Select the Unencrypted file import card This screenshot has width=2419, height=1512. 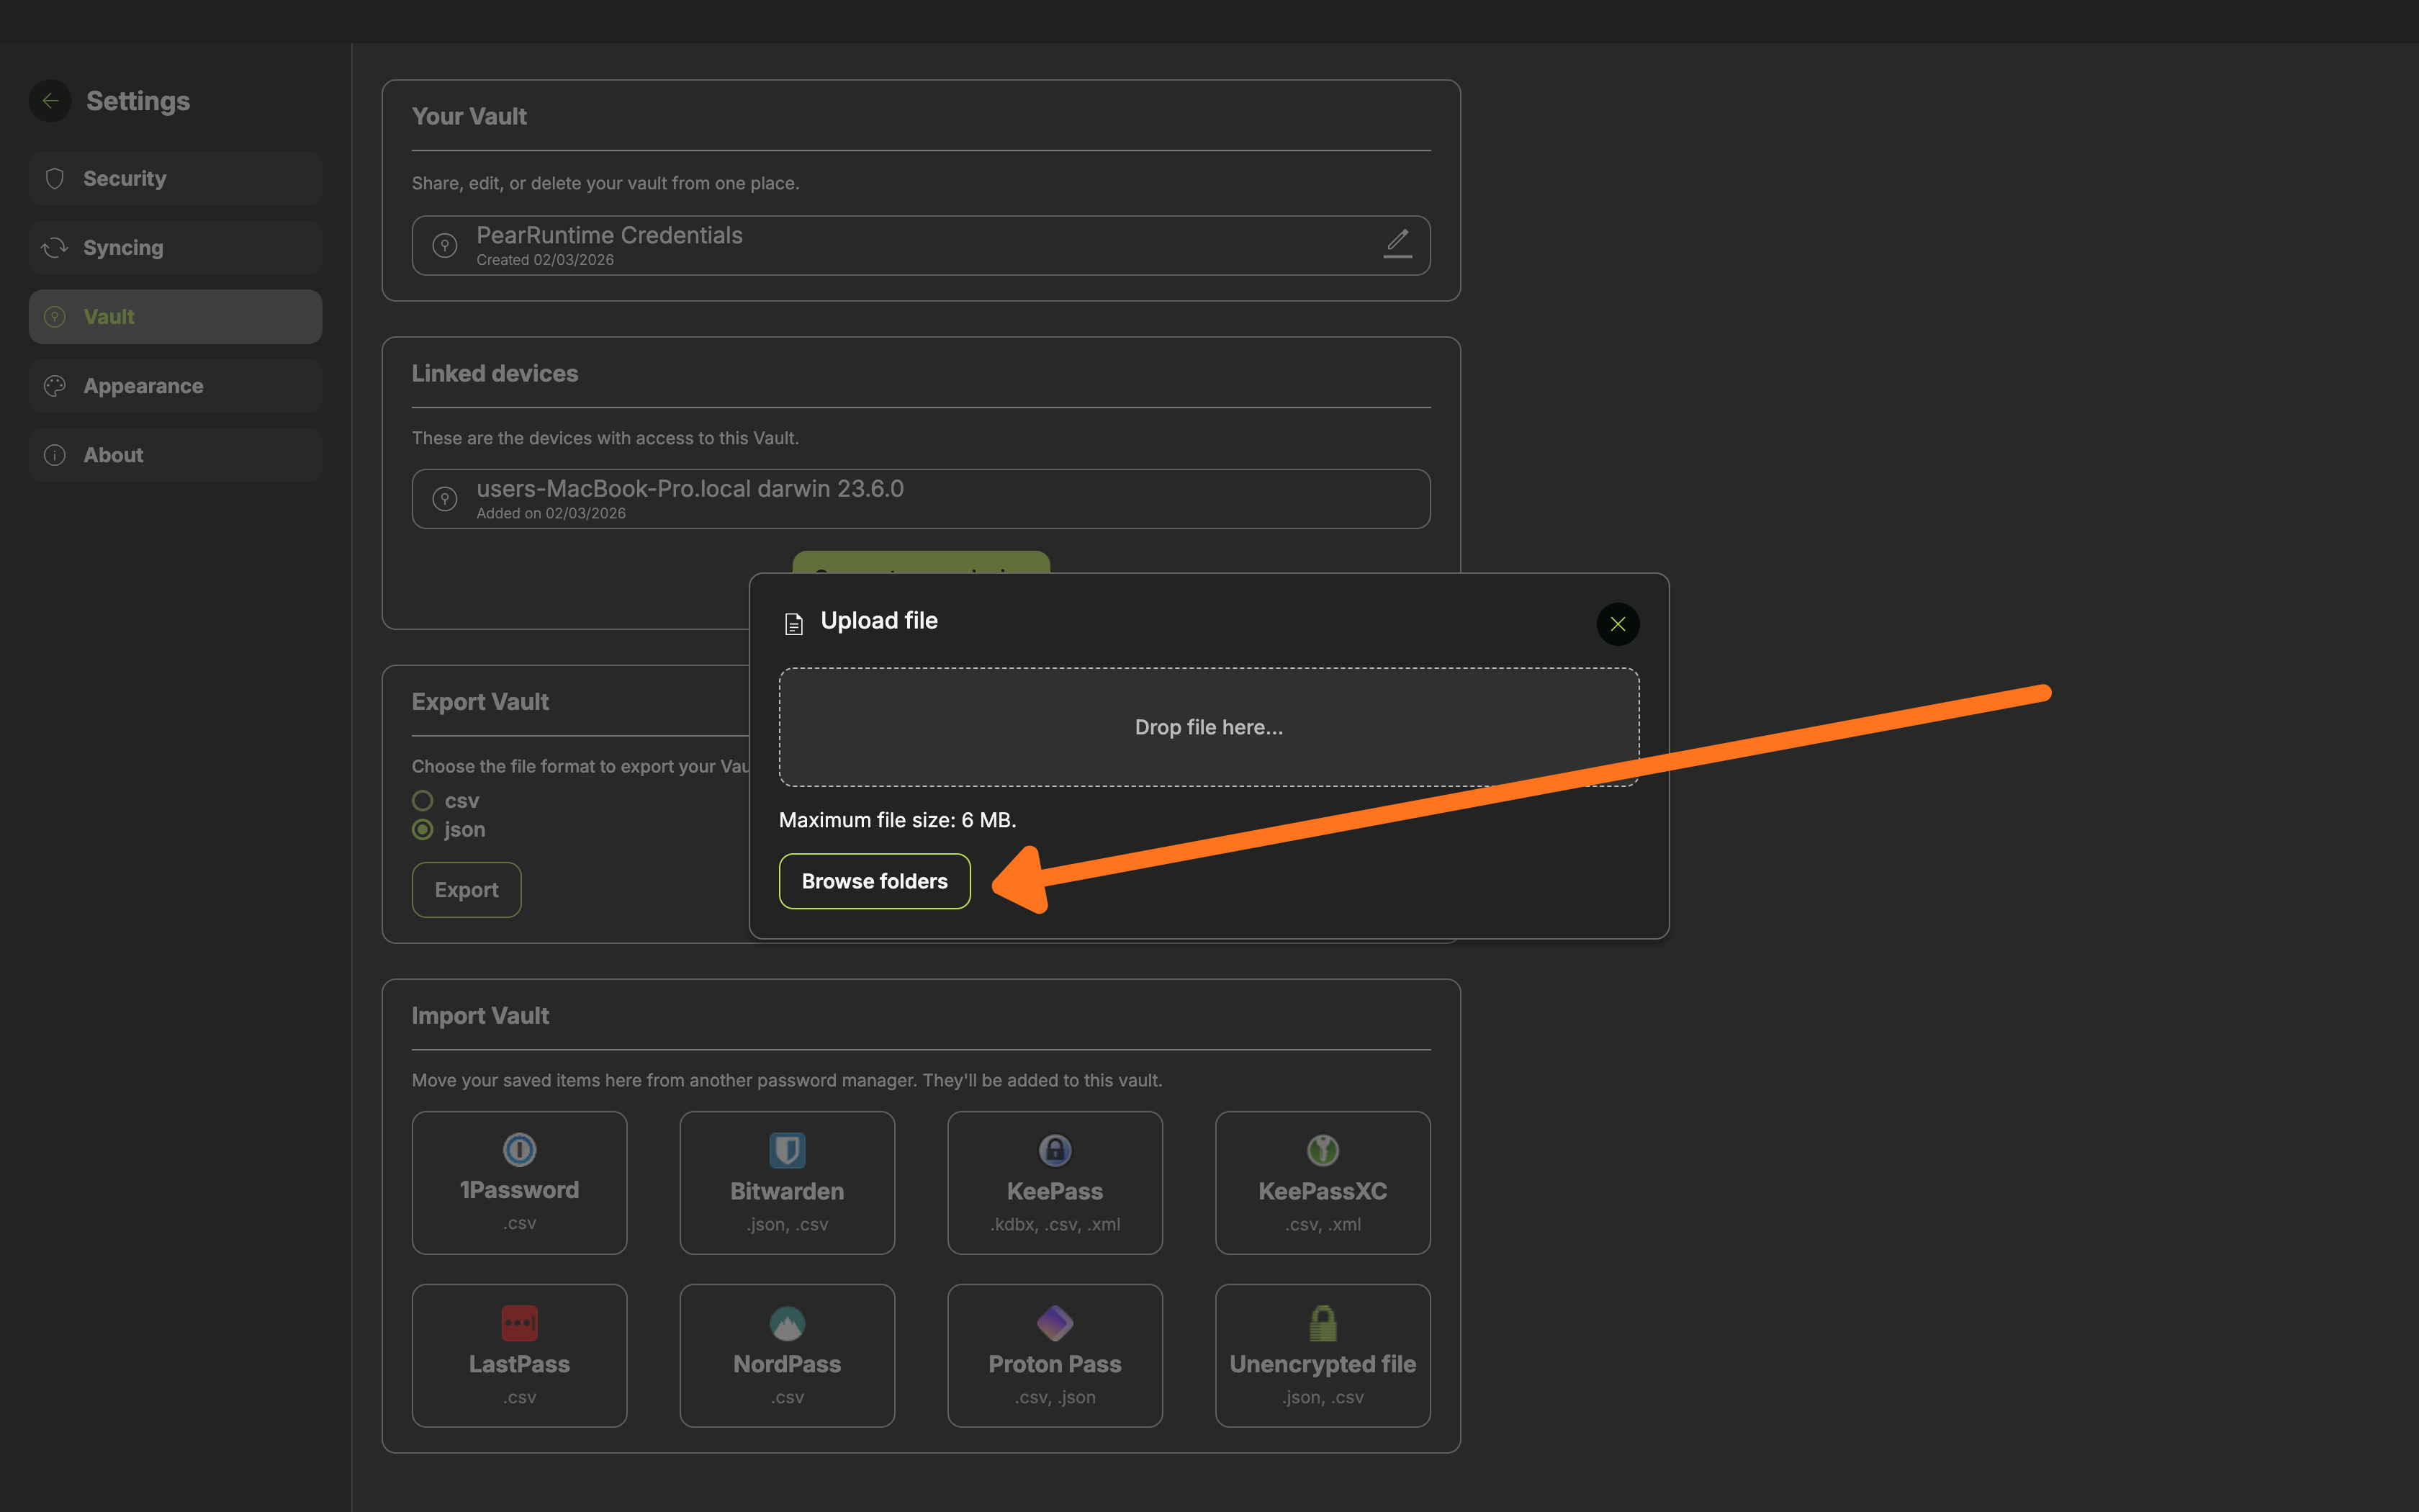pyautogui.click(x=1323, y=1355)
